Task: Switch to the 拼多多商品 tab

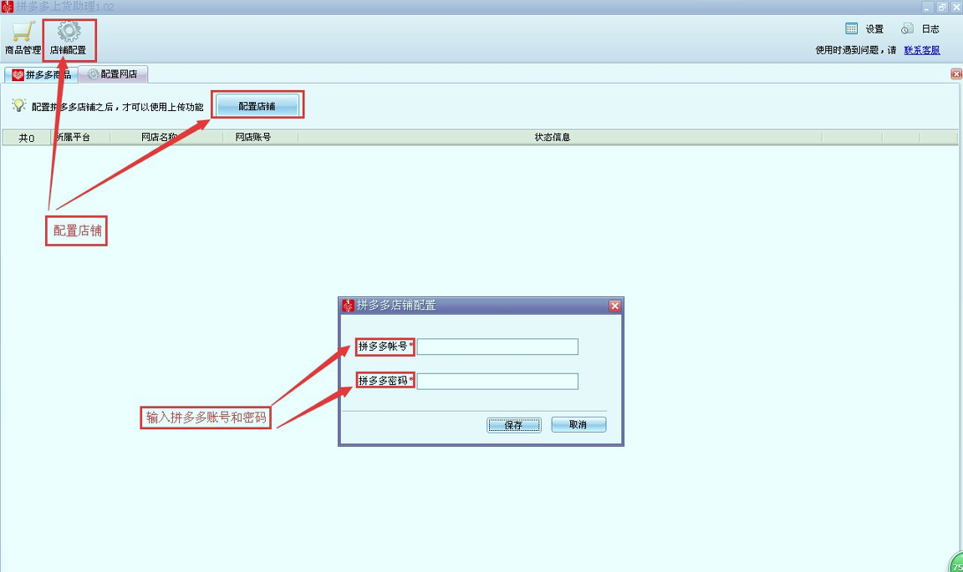Action: (41, 74)
